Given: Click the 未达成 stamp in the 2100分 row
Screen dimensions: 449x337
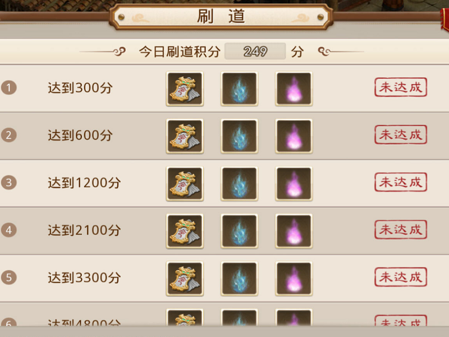Looking at the screenshot, I should point(401,230).
